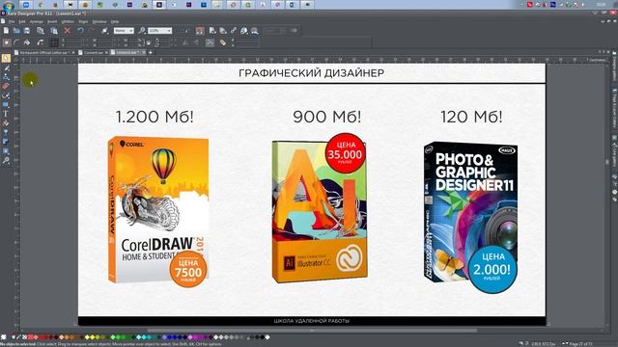The width and height of the screenshot is (618, 347).
Task: Close the Concert.xar document tab
Action: click(x=106, y=52)
